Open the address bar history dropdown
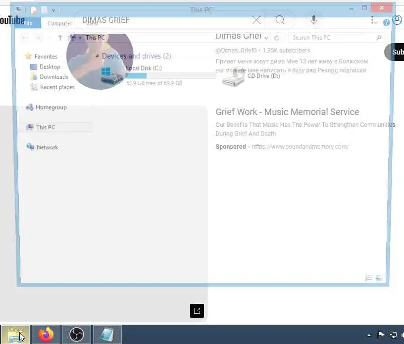This screenshot has width=404, height=344. (x=266, y=38)
